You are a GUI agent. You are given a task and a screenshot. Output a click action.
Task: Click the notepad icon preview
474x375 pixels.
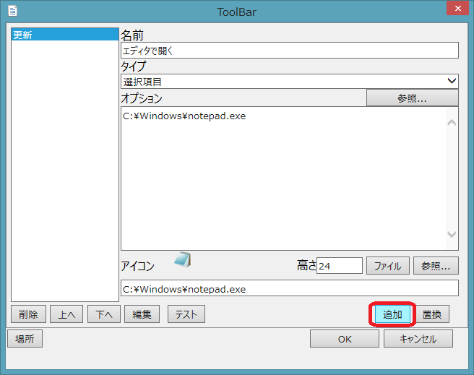click(x=183, y=260)
